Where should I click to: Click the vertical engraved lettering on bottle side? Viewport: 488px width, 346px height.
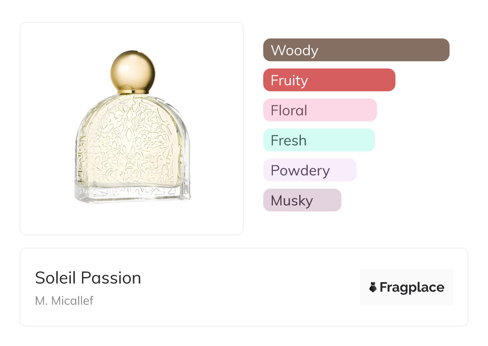coord(80,160)
